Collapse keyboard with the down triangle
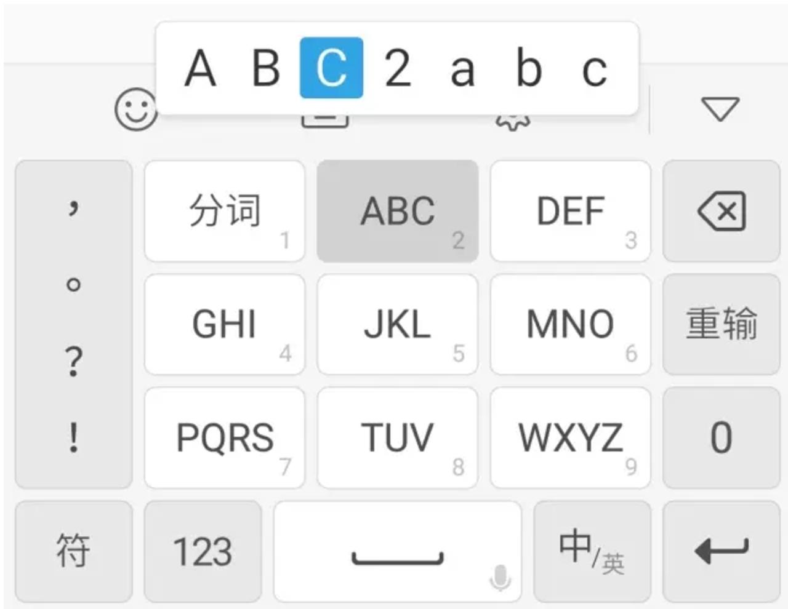Image resolution: width=788 pixels, height=609 pixels. [x=720, y=109]
